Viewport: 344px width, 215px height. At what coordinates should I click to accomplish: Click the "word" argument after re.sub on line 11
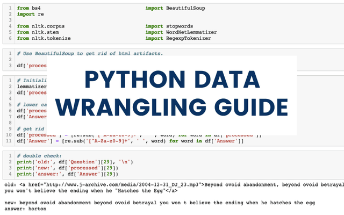coord(157,141)
